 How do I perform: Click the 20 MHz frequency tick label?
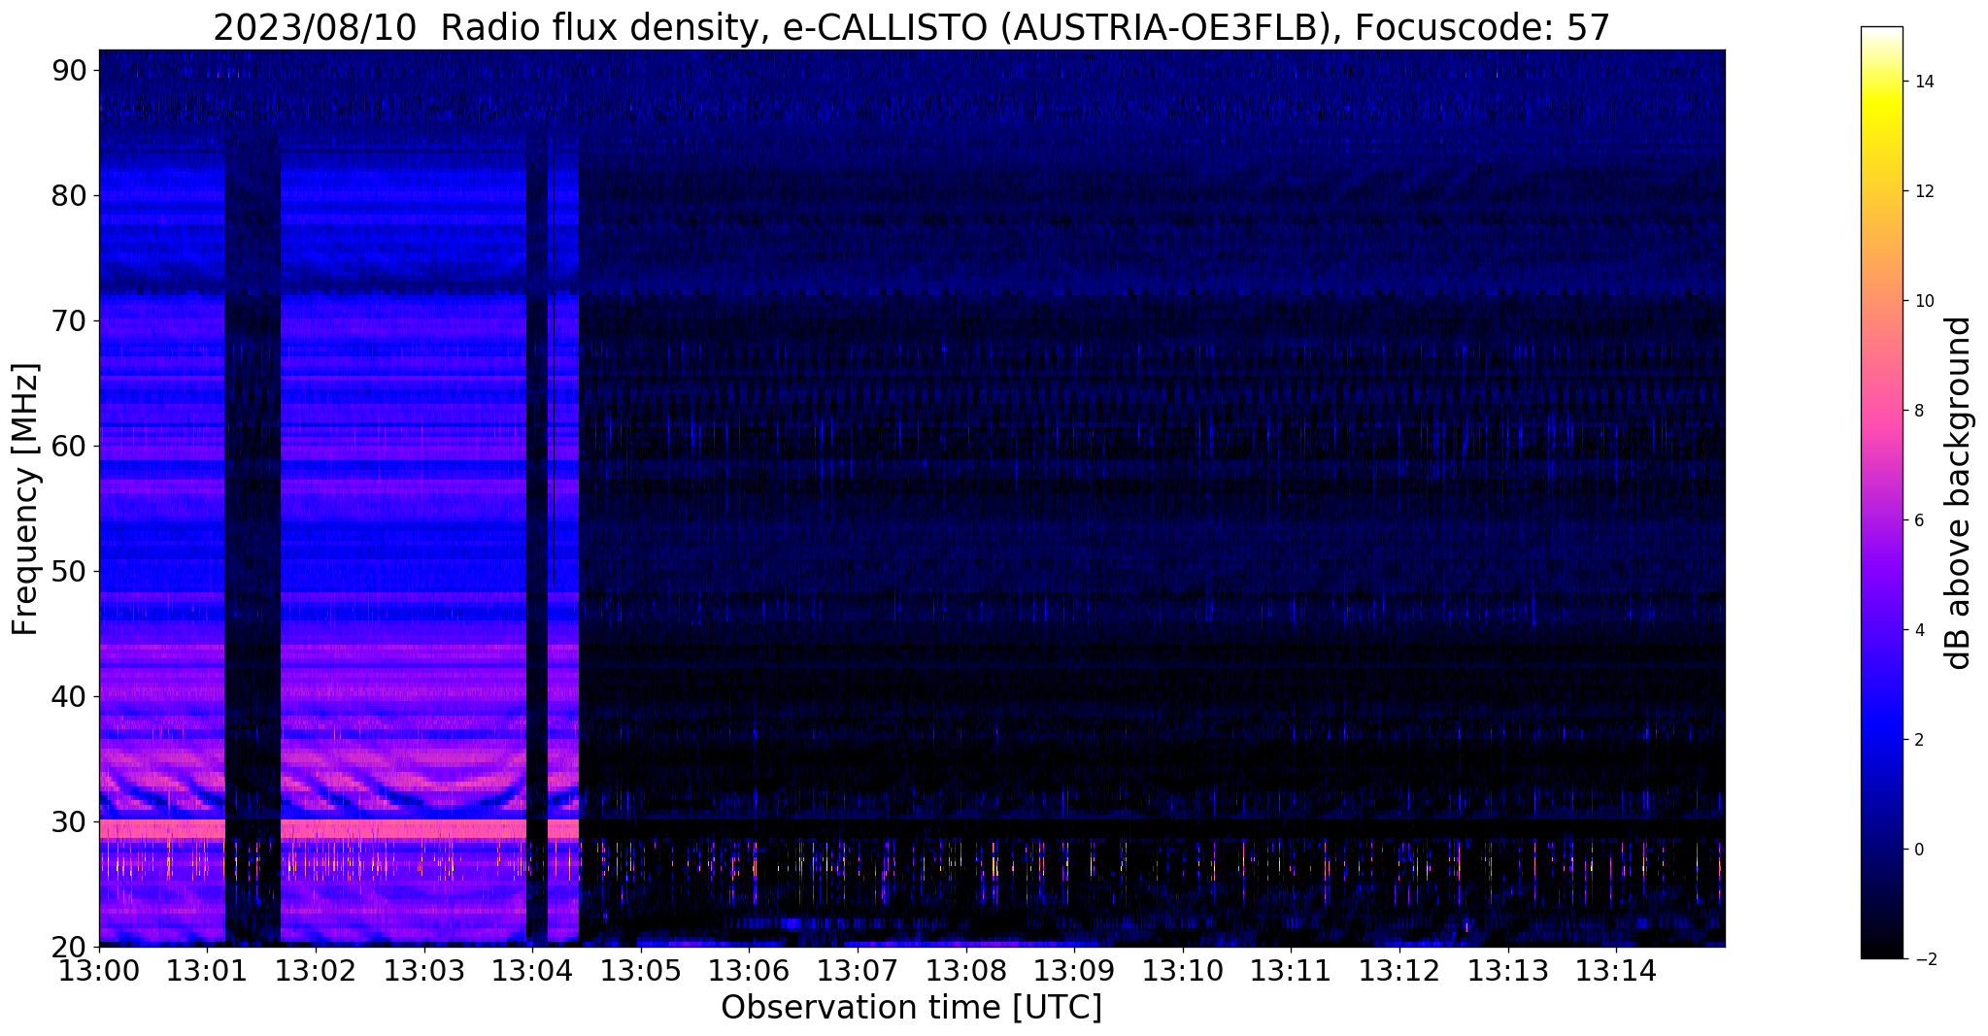pyautogui.click(x=69, y=947)
